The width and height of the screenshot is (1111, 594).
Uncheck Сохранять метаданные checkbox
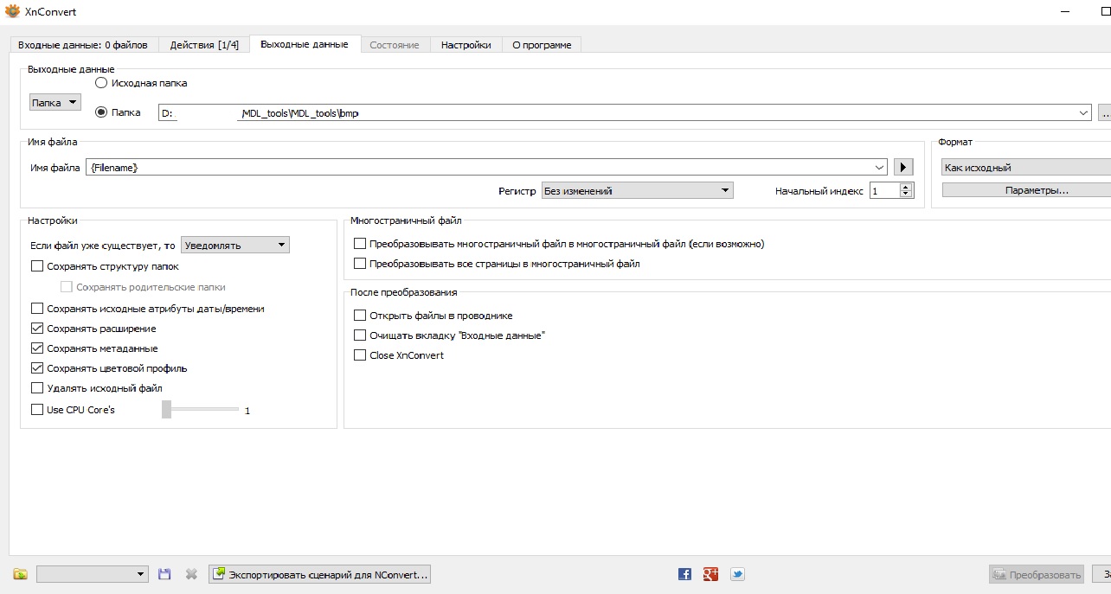pos(37,348)
